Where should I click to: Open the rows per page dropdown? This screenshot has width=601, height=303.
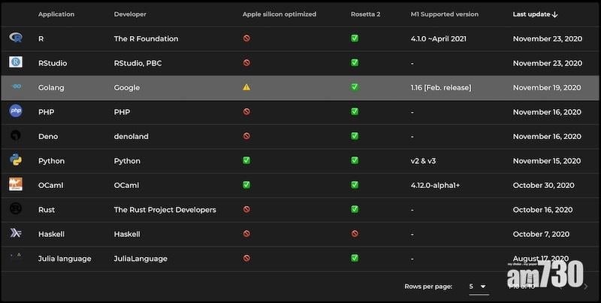477,286
